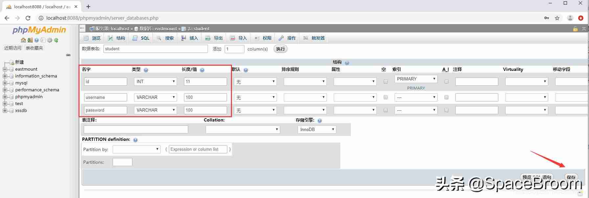Open the Partition by dropdown

(136, 149)
